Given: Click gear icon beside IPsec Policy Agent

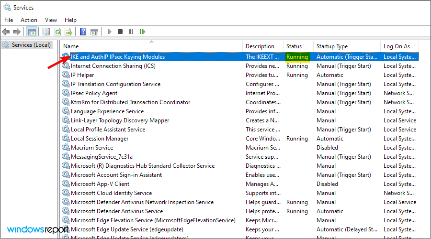Looking at the screenshot, I should tap(66, 92).
